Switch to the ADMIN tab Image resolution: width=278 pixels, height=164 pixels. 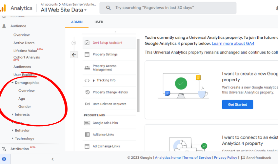77,22
